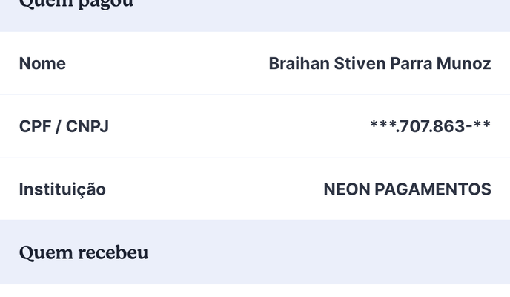Viewport: 510px width, 297px height.
Task: Select leading asterisks of the masked CPF
Action: tap(382, 125)
